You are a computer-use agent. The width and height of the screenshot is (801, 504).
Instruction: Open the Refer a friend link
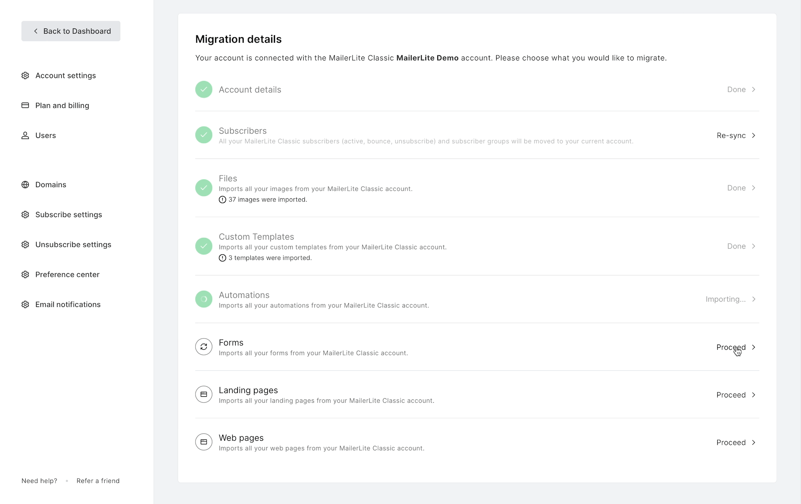[98, 481]
